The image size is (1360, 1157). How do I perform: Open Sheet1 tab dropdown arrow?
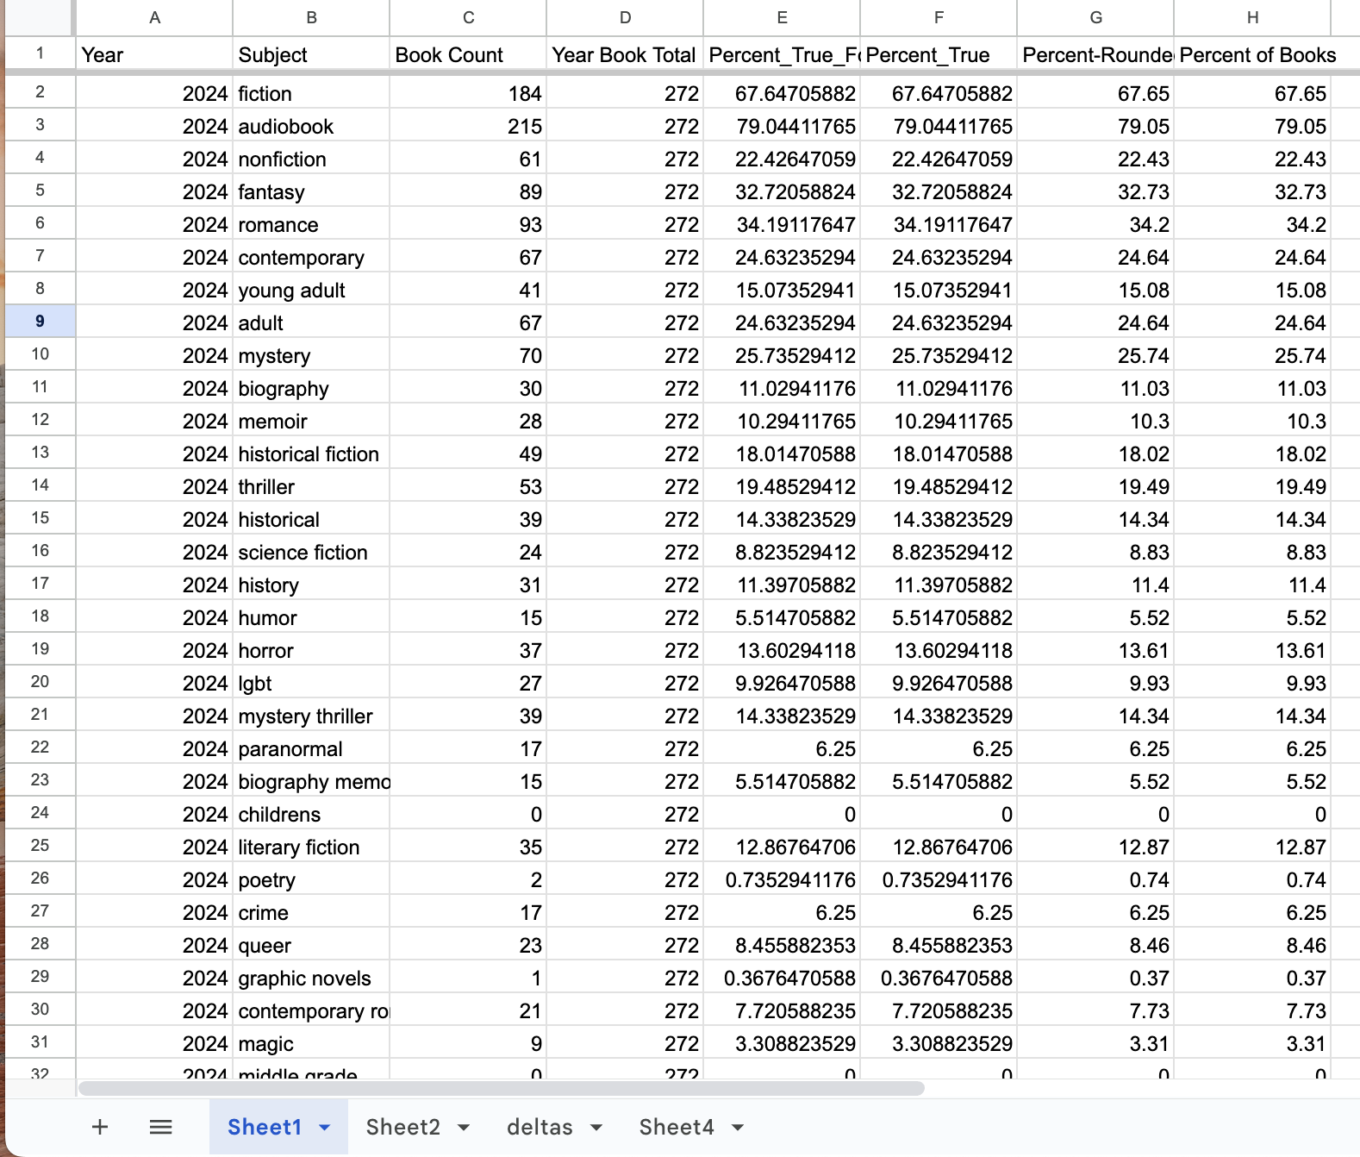[x=325, y=1128]
